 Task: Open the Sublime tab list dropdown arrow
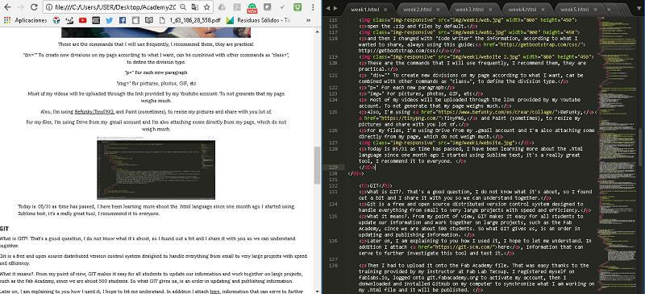click(x=638, y=8)
